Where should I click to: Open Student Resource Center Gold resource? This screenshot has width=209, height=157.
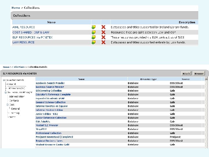coord(53,144)
